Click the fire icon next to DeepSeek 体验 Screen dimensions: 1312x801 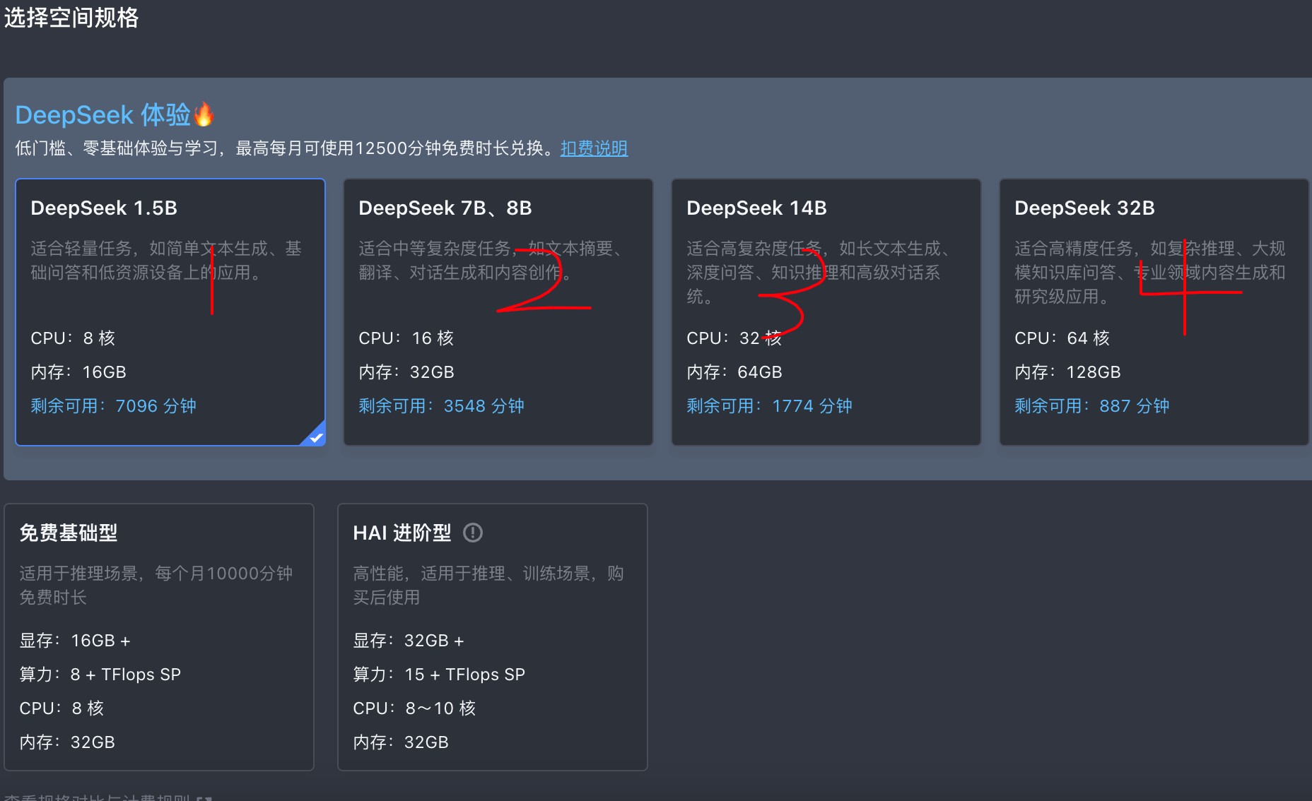coord(204,114)
